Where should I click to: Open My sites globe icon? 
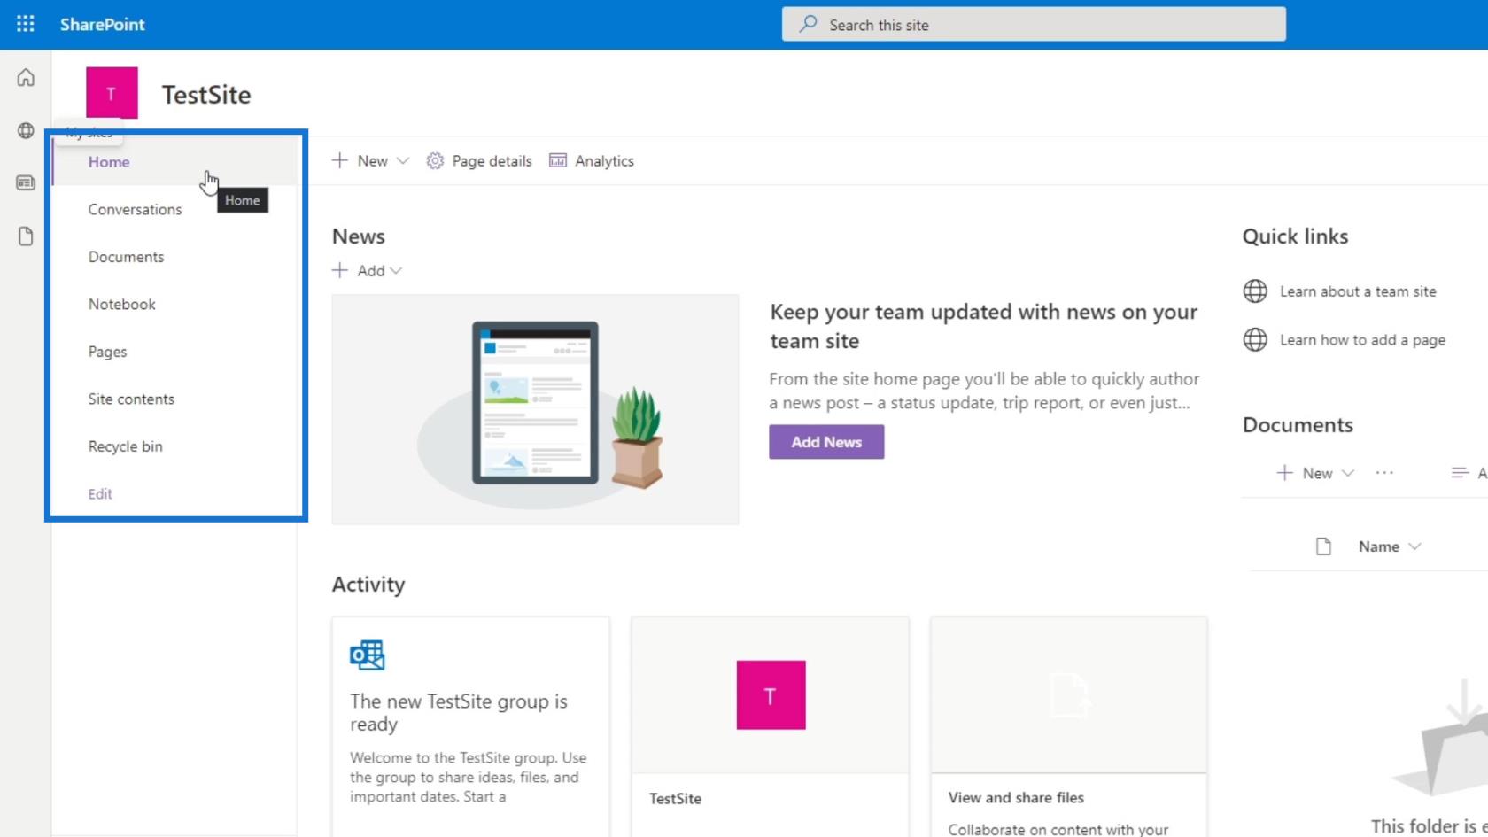(x=26, y=130)
